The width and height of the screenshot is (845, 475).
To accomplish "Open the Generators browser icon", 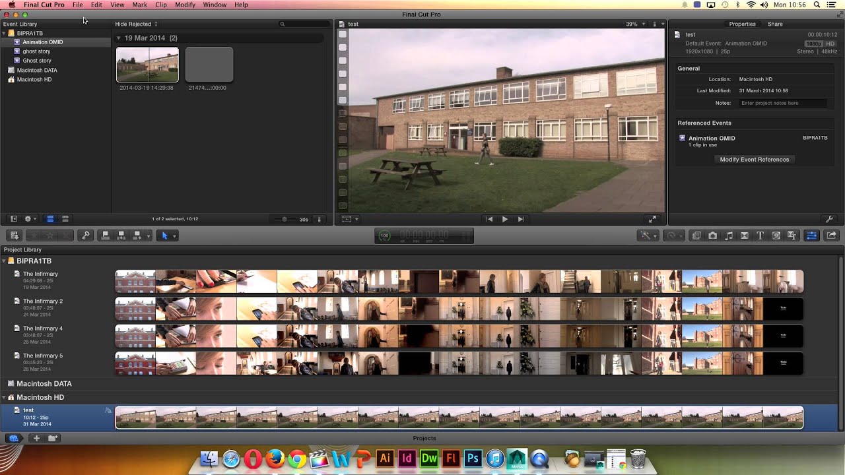I will point(776,236).
